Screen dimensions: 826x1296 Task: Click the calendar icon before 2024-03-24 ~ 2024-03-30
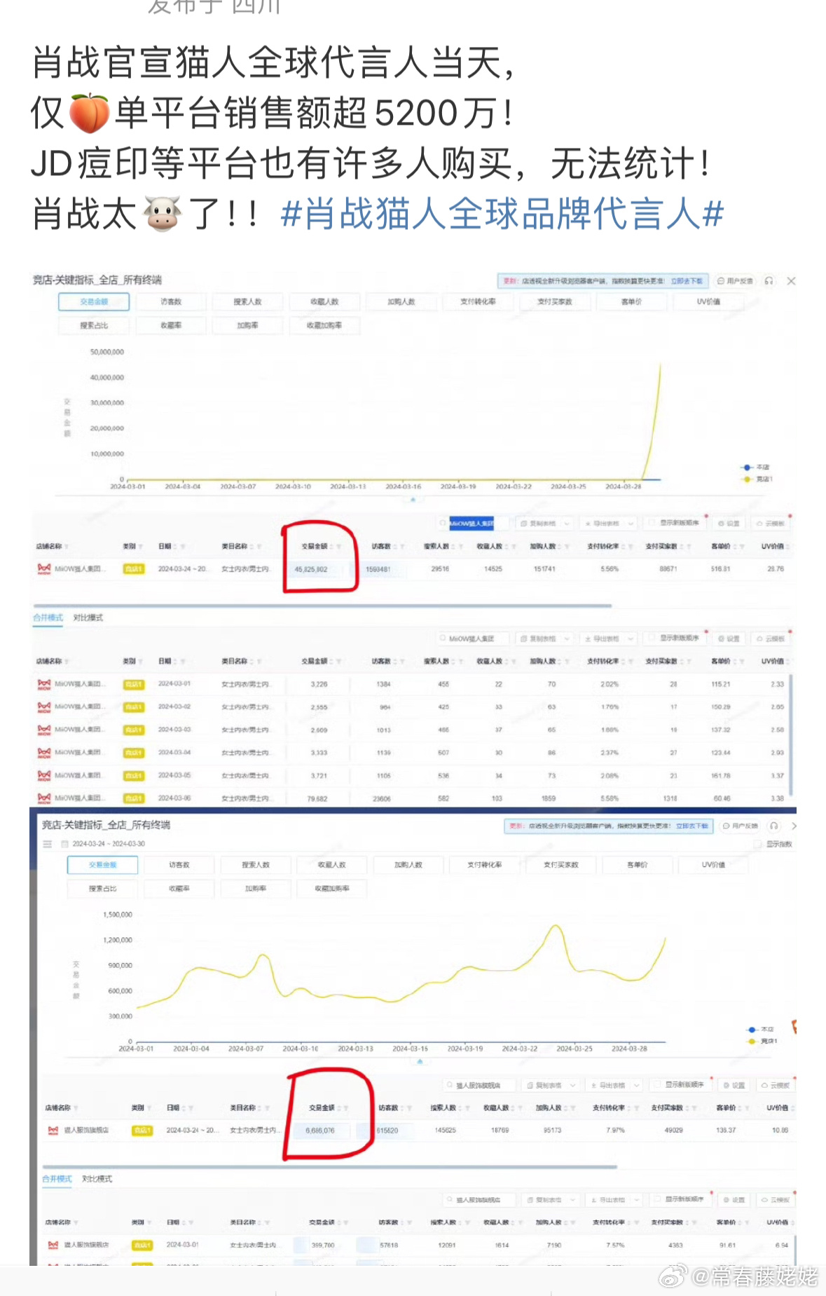click(x=65, y=844)
